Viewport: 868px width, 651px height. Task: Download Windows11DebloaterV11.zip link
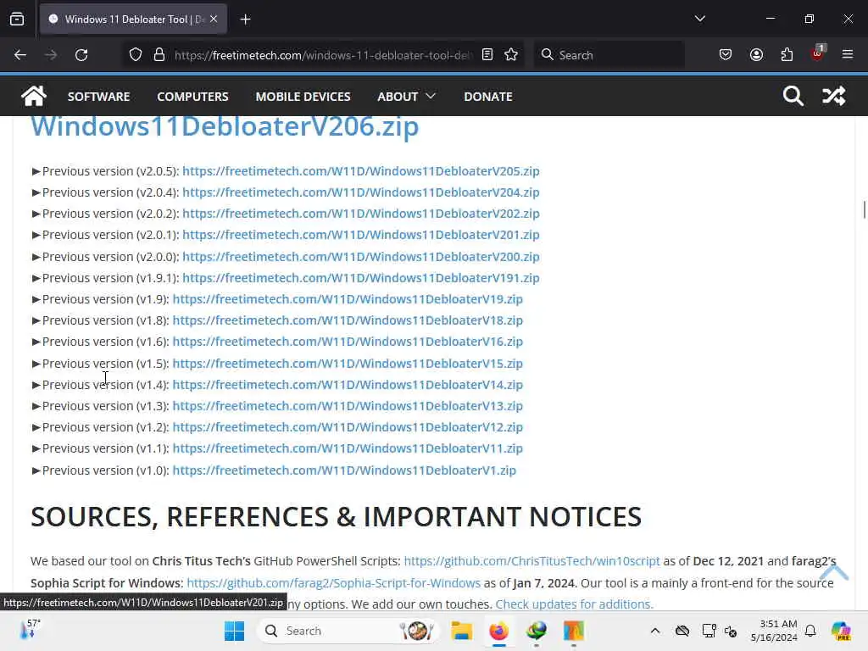[348, 448]
